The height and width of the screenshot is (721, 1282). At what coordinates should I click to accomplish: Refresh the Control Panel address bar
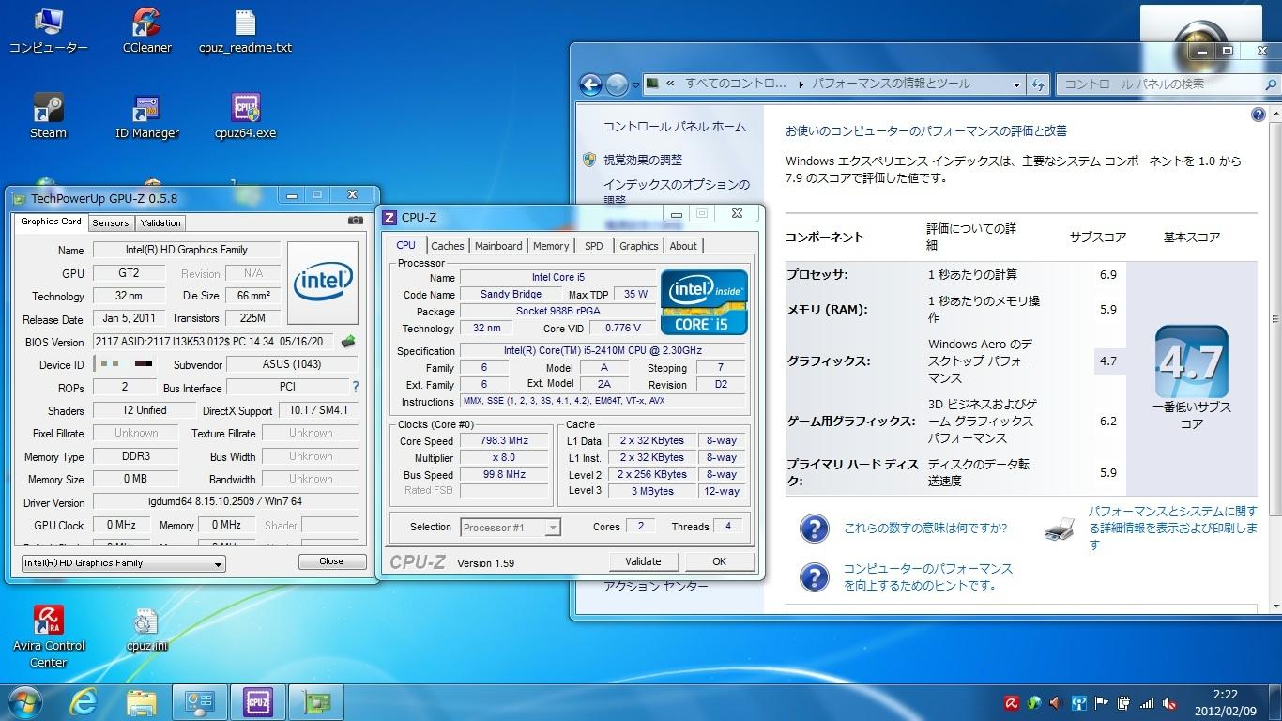coord(1038,84)
